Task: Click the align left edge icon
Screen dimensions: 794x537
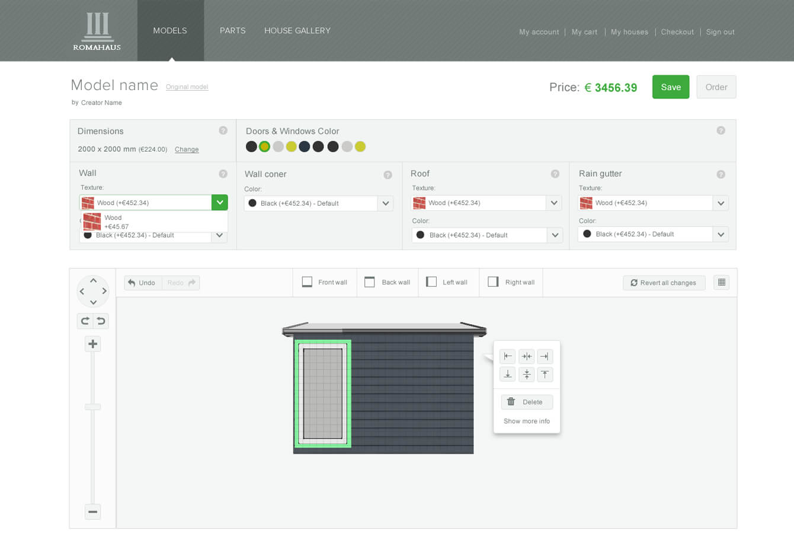Action: [508, 356]
